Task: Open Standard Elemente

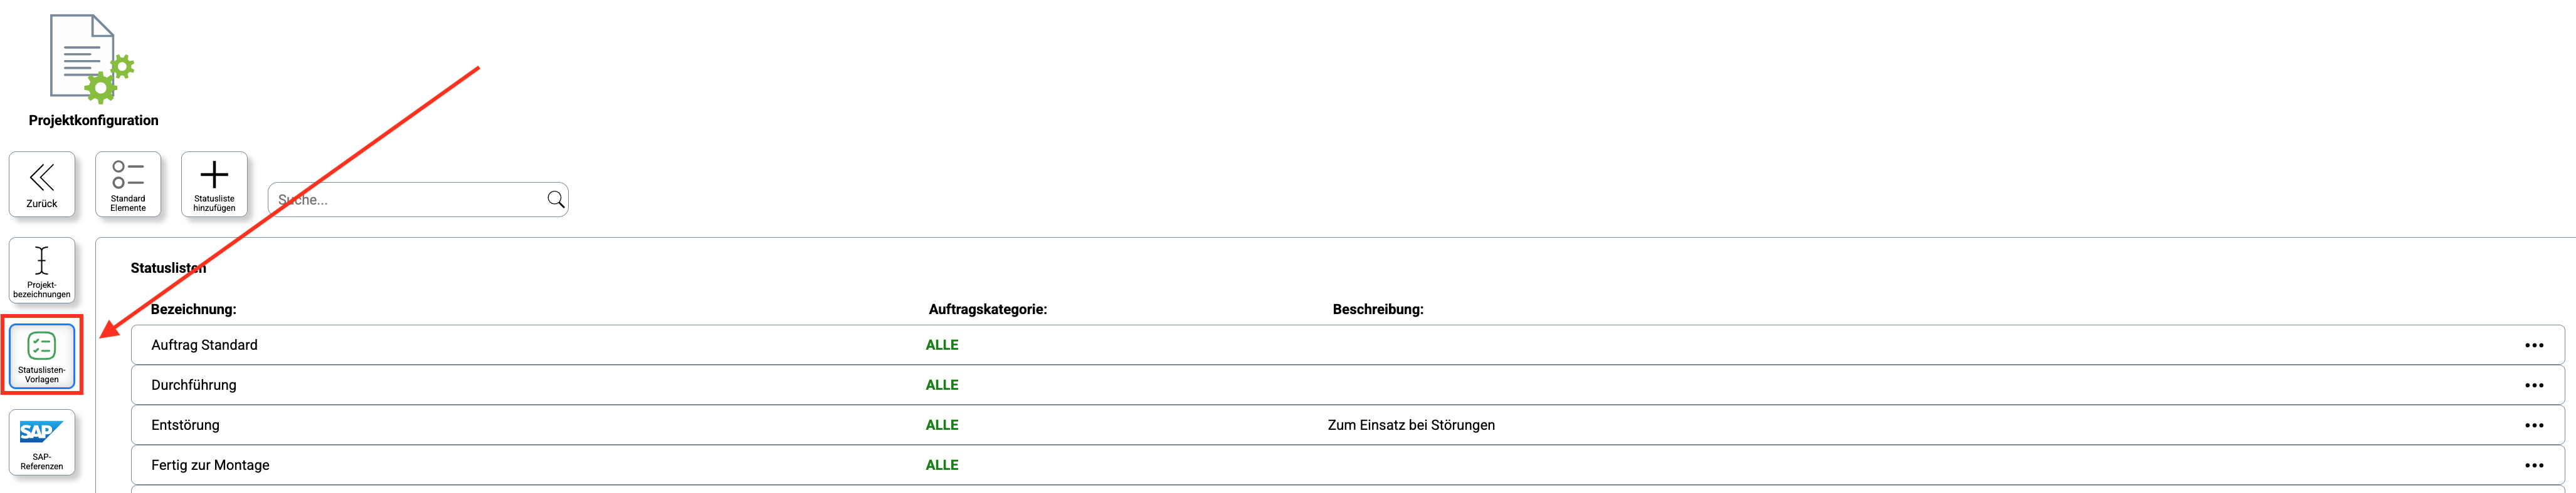Action: [x=128, y=184]
